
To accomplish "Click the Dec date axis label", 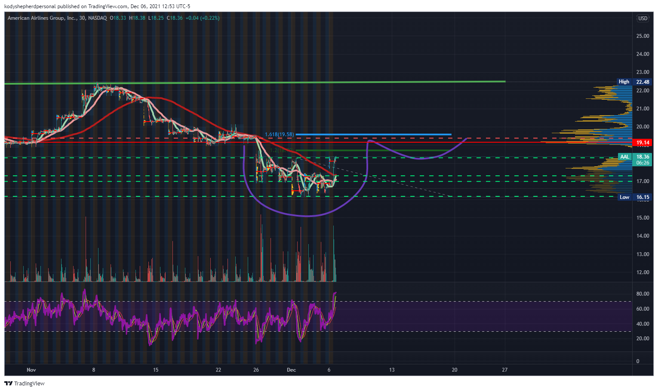I will (292, 370).
